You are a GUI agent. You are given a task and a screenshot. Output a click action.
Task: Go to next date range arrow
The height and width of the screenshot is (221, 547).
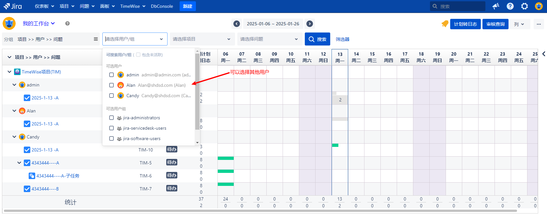coord(310,24)
